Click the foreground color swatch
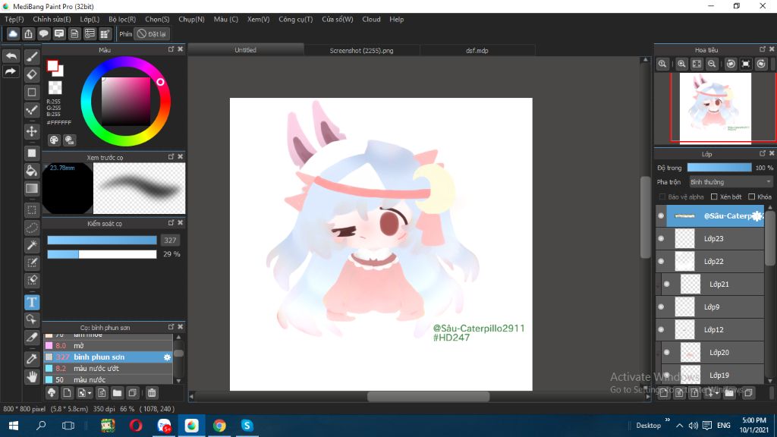Screen dimensions: 777x437 click(x=52, y=66)
